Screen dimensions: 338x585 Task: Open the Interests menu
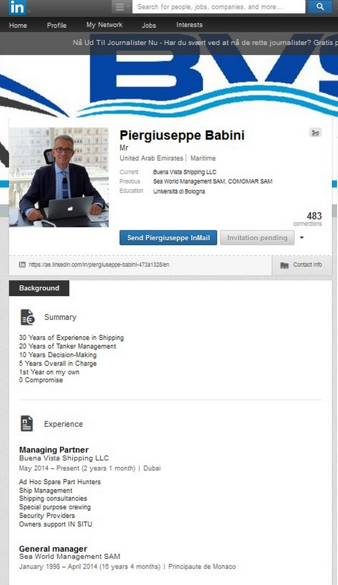click(x=189, y=25)
